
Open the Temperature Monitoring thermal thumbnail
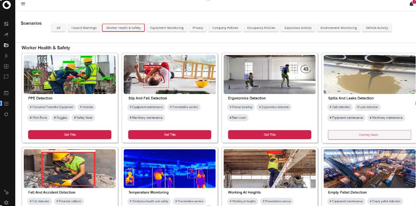coord(169,168)
